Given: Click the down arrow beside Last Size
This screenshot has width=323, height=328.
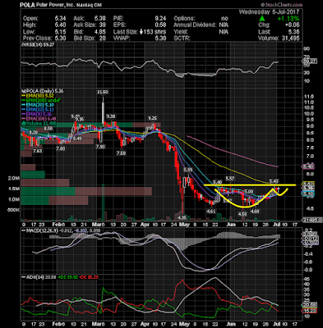Looking at the screenshot, I should tap(141, 32).
